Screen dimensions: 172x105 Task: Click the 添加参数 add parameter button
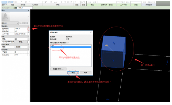point(58,69)
